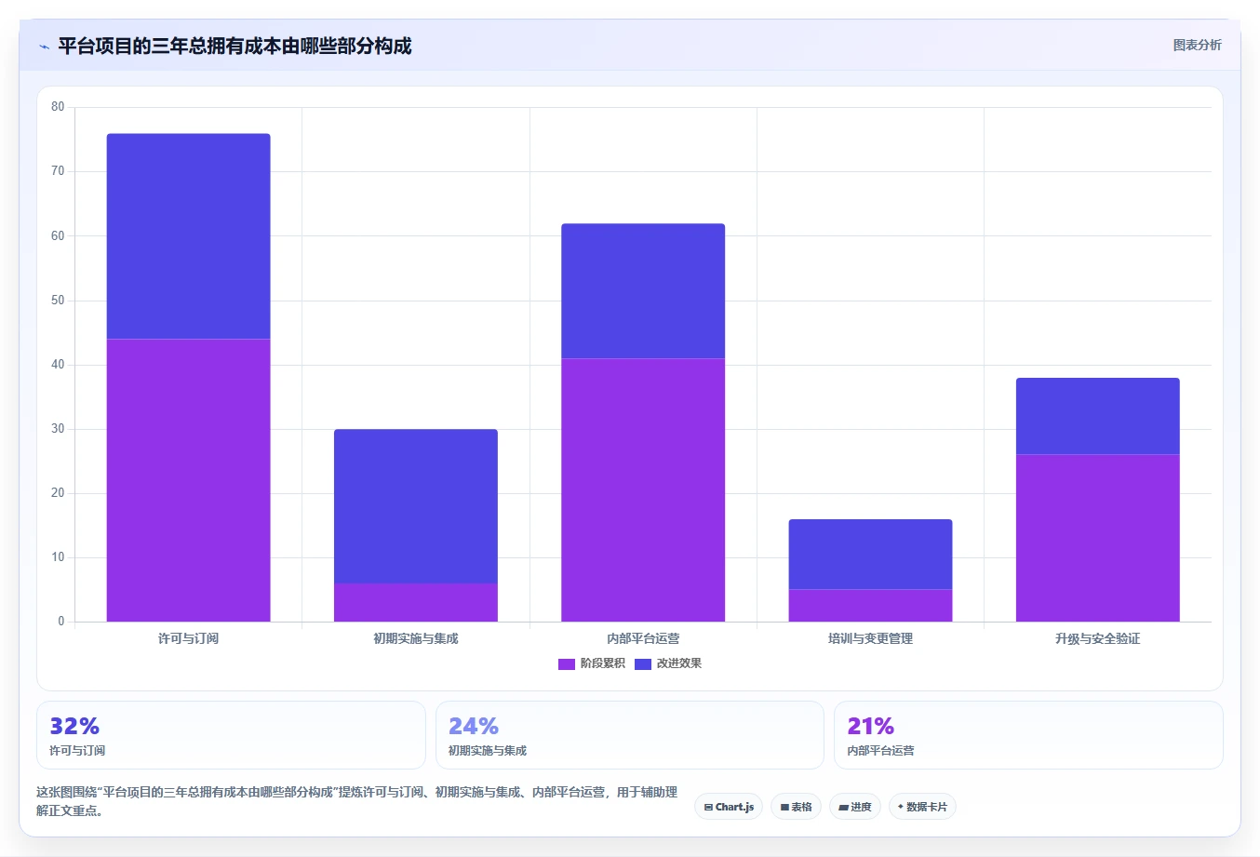Select the 进度 tag chip
Screen dimensions: 1260x857
pos(855,807)
